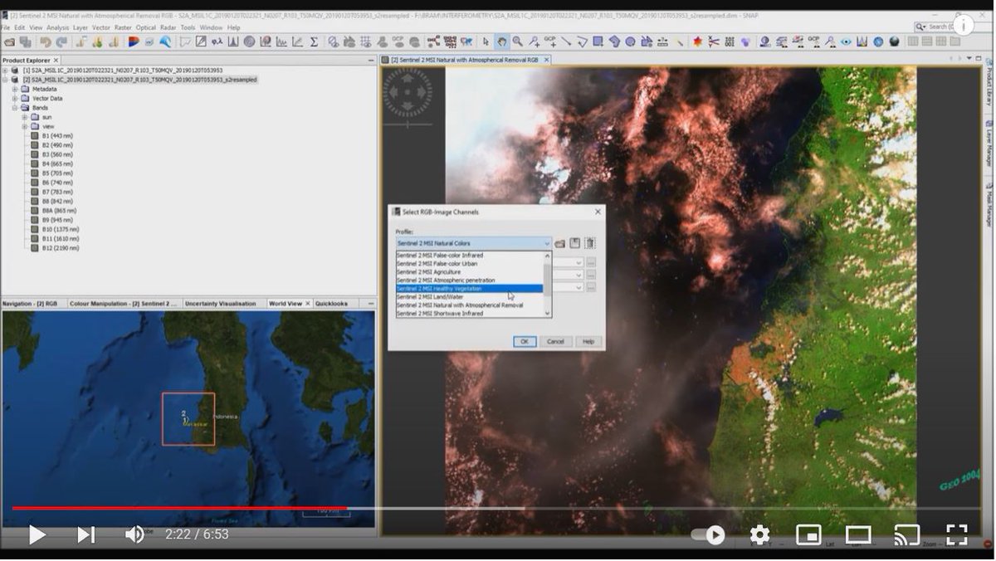Click the scissors icon in toolbar
Screen dimensions: 996x561
(713, 41)
